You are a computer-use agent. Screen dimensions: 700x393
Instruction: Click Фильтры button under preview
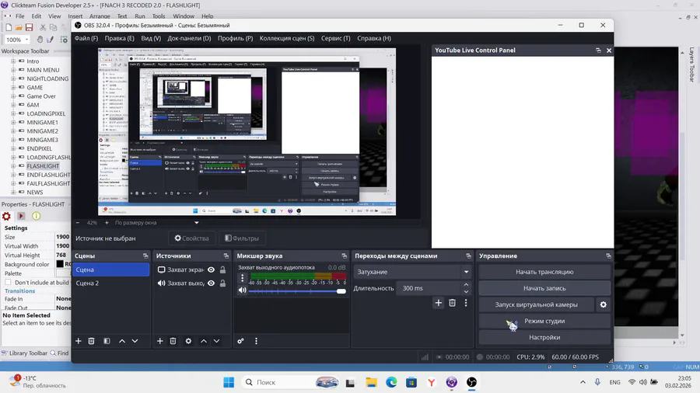pyautogui.click(x=242, y=238)
